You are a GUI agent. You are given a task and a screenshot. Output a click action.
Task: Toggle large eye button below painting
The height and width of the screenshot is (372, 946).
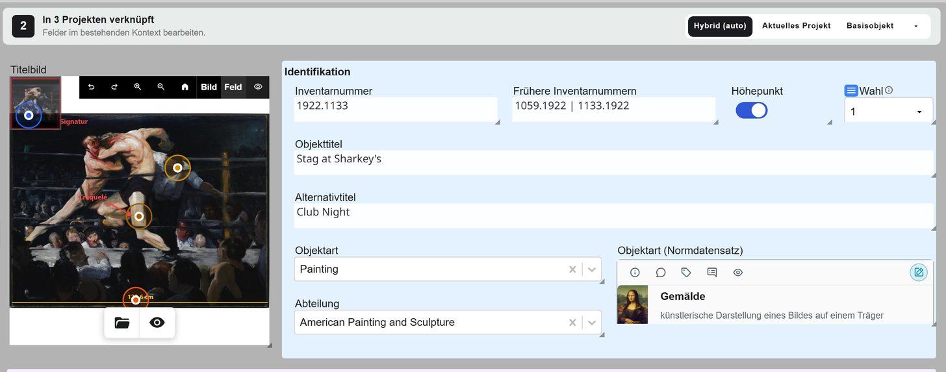click(x=157, y=323)
